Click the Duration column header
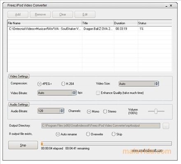 click(126, 23)
